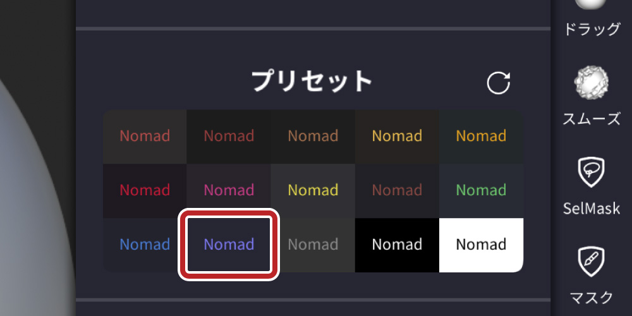Apply the crimson red Nomad preset
This screenshot has width=632, height=316.
(x=145, y=190)
